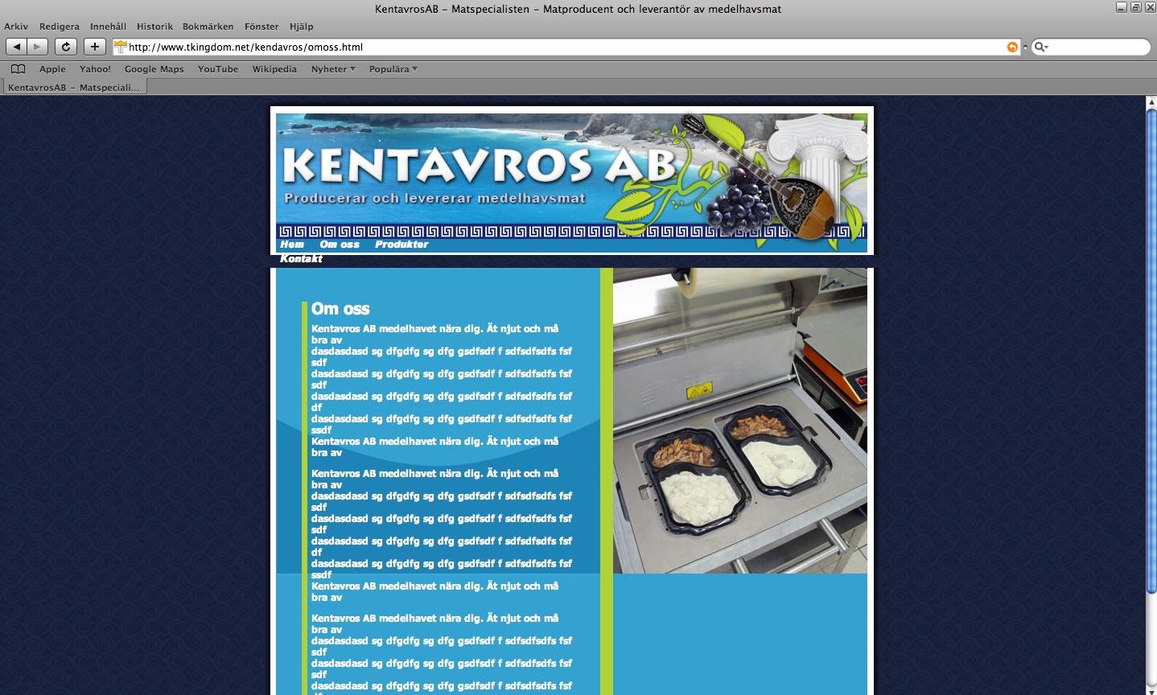Open the Bokmärken menu

click(x=208, y=27)
